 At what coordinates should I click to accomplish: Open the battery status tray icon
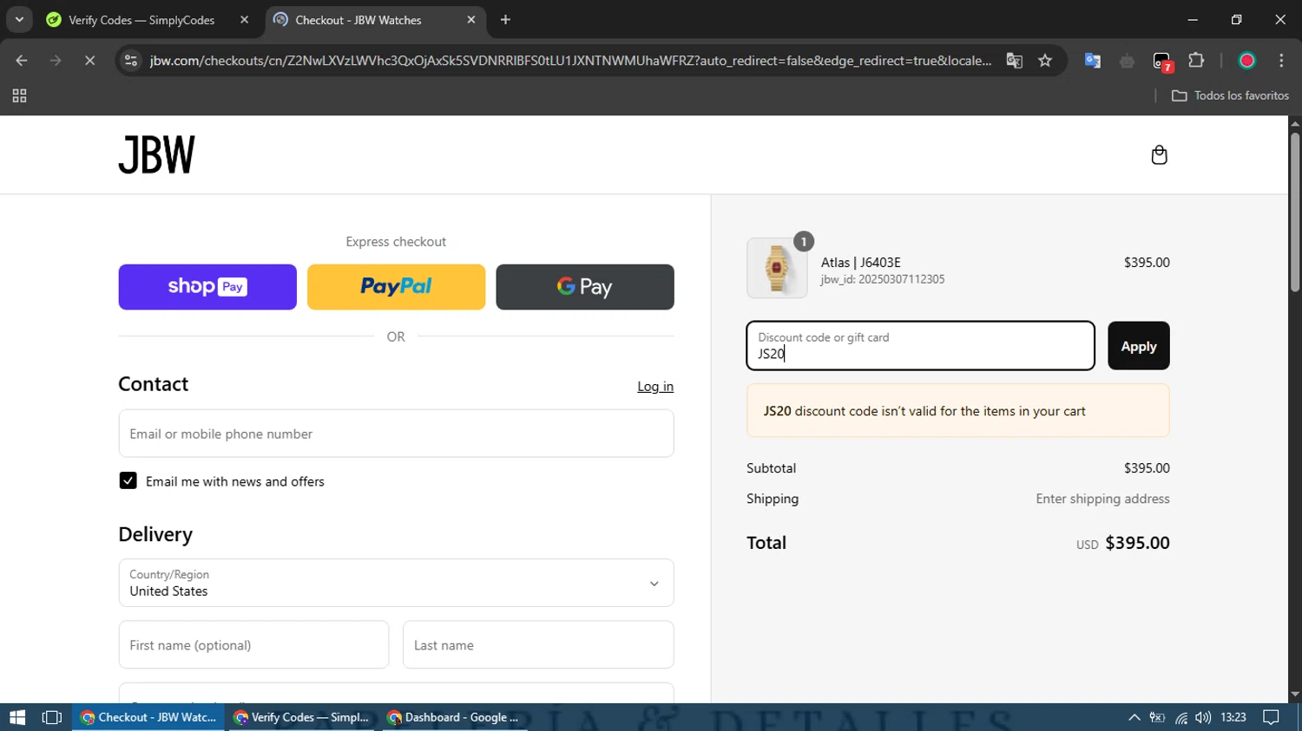point(1158,717)
